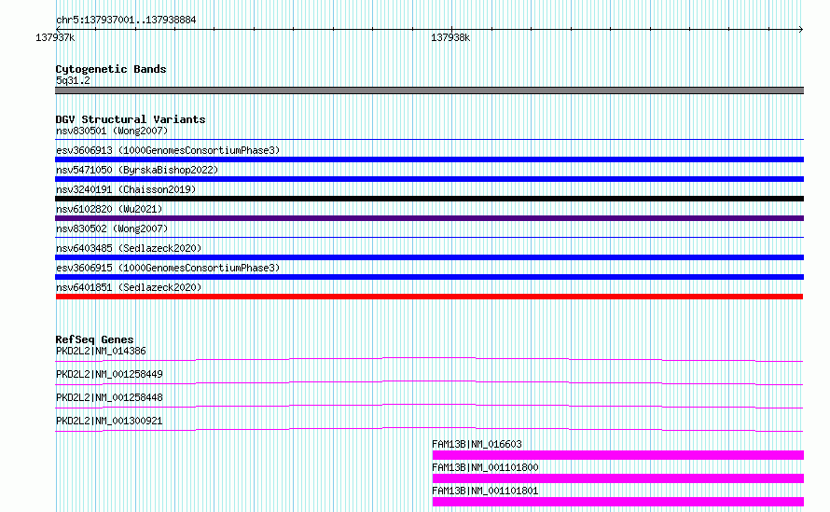Click the Cytogenetic Bands track title
Screen dimensions: 830x512
coord(111,69)
